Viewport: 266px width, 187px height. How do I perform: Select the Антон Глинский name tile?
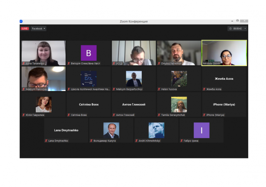134,104
